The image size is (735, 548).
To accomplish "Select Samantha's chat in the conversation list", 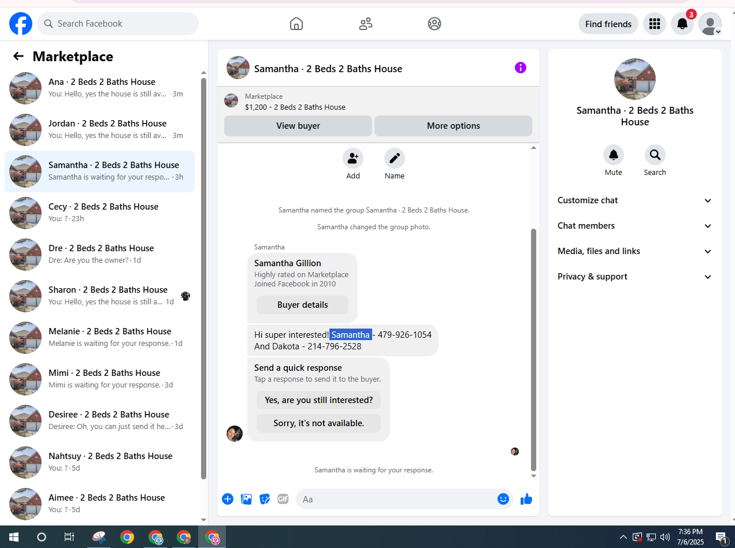I will [99, 172].
